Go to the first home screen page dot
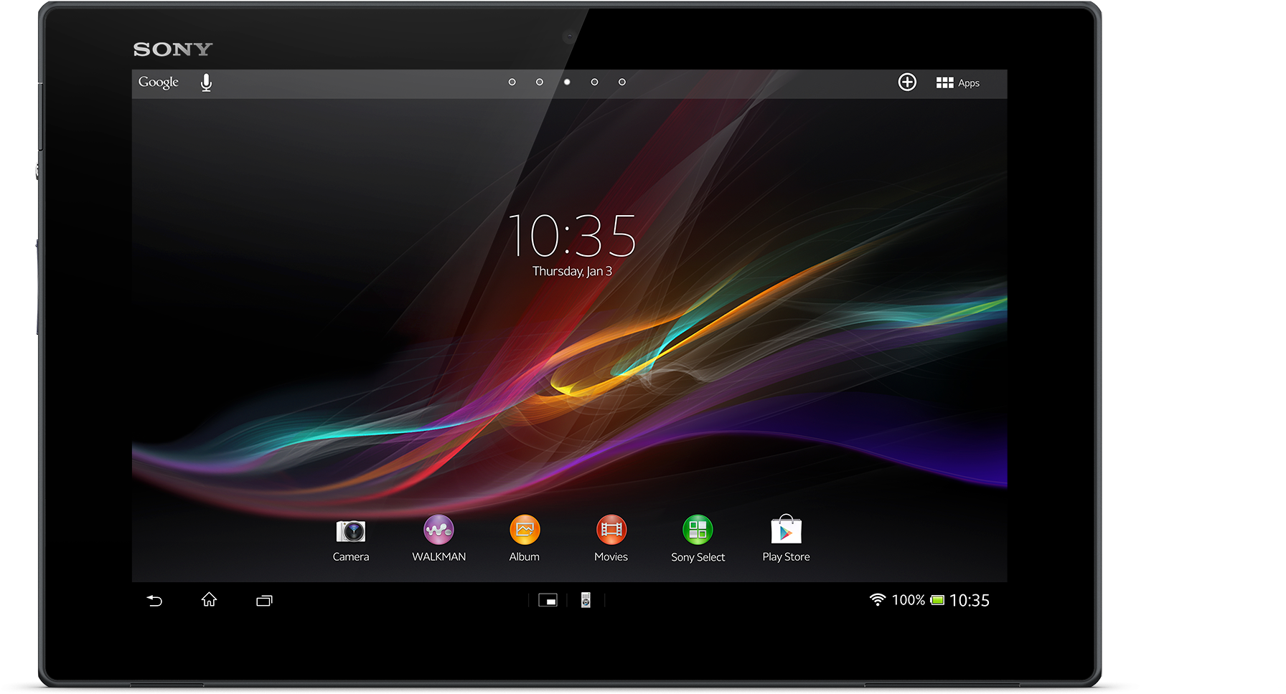The width and height of the screenshot is (1286, 694). click(x=512, y=82)
